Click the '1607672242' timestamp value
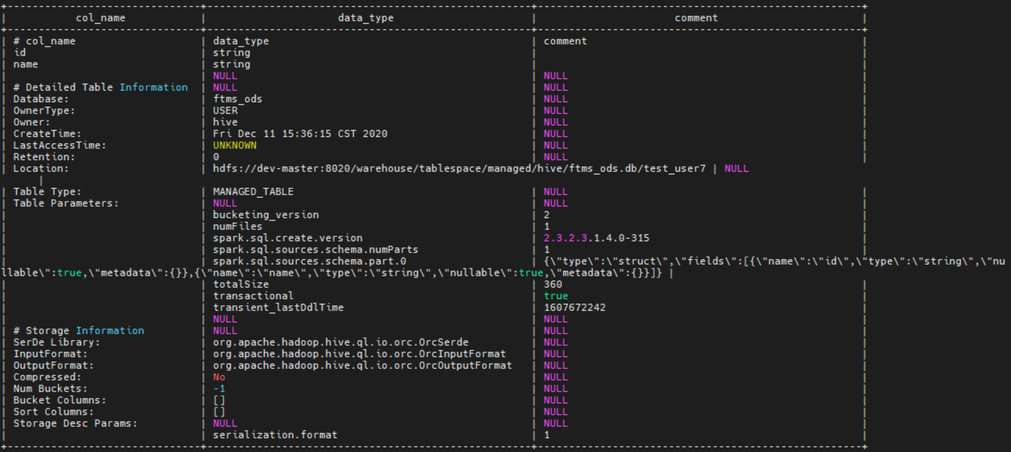 tap(575, 308)
